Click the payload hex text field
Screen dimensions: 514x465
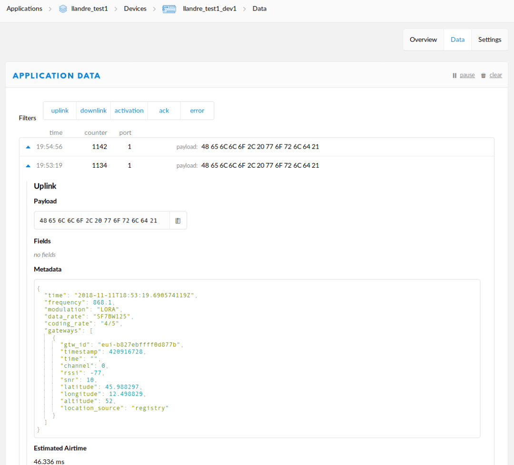[x=102, y=221]
